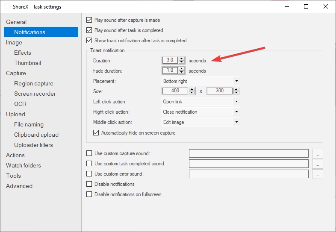Browse for custom error sound file
This screenshot has width=336, height=232.
[x=317, y=174]
